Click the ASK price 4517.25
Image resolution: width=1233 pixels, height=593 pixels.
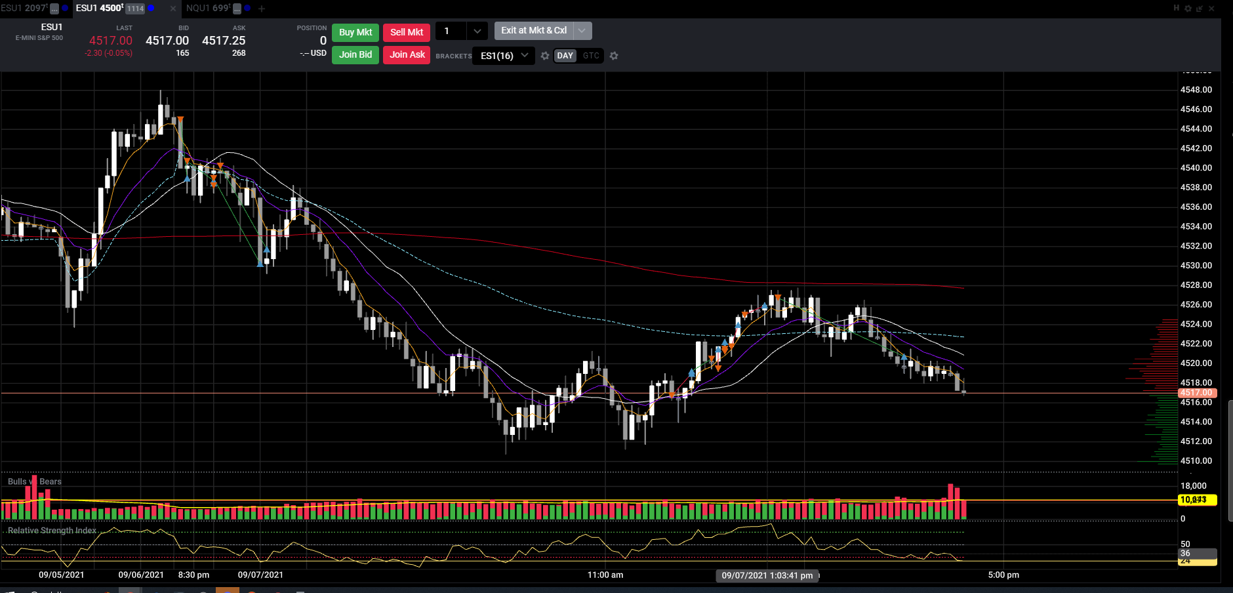[224, 41]
